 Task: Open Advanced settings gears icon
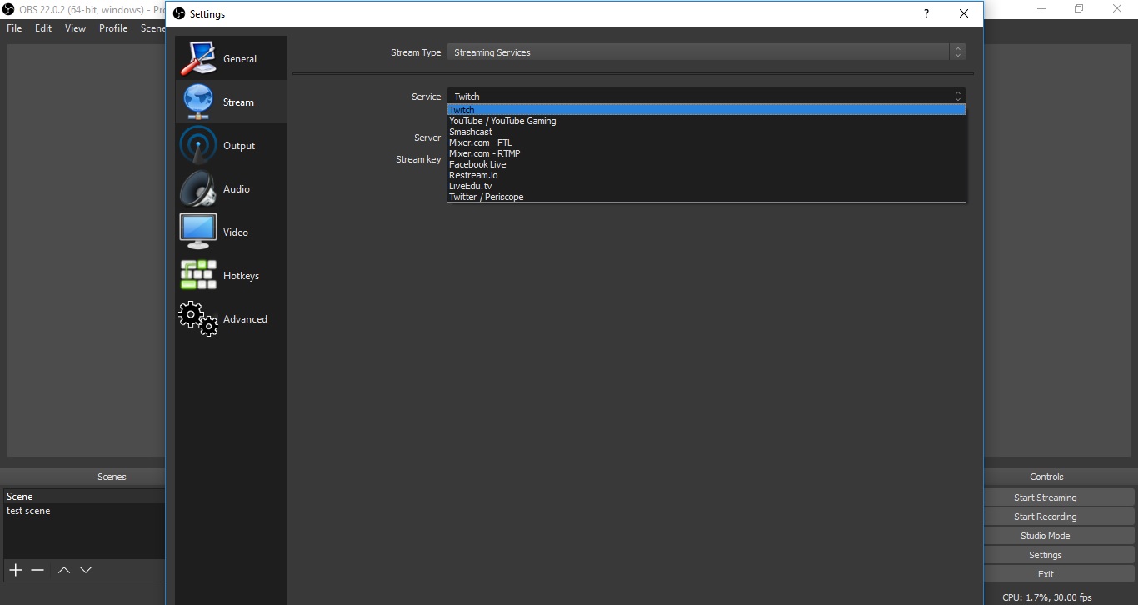pyautogui.click(x=198, y=318)
